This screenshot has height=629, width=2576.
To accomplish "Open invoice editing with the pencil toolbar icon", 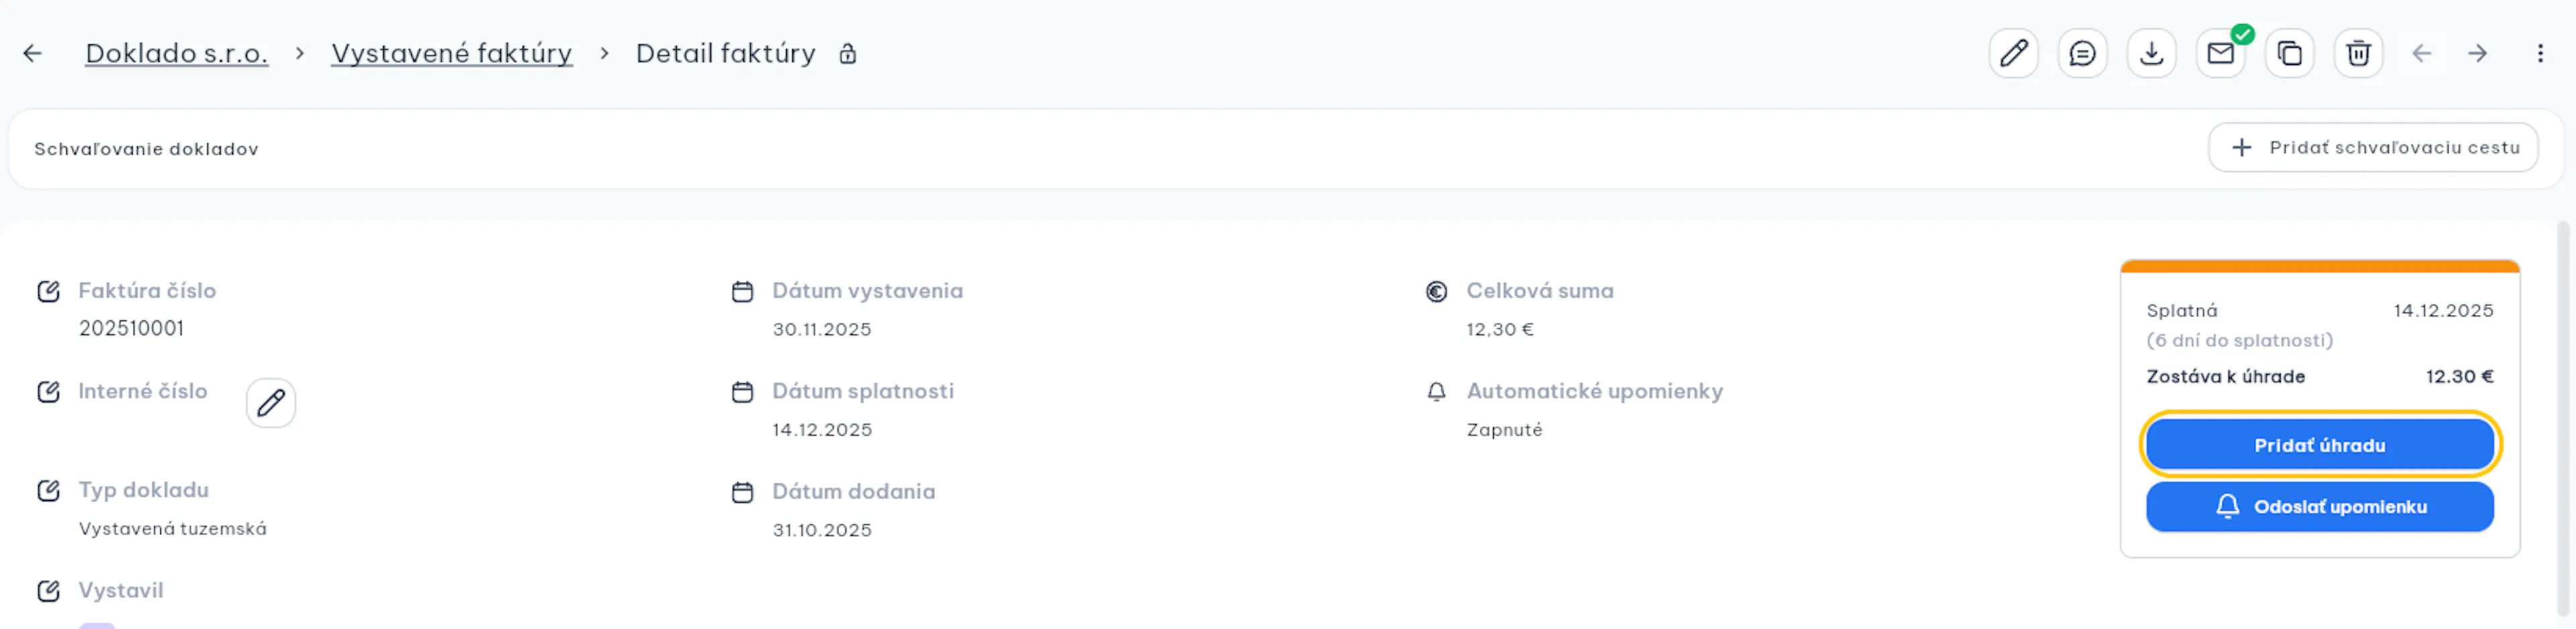I will pos(2013,53).
